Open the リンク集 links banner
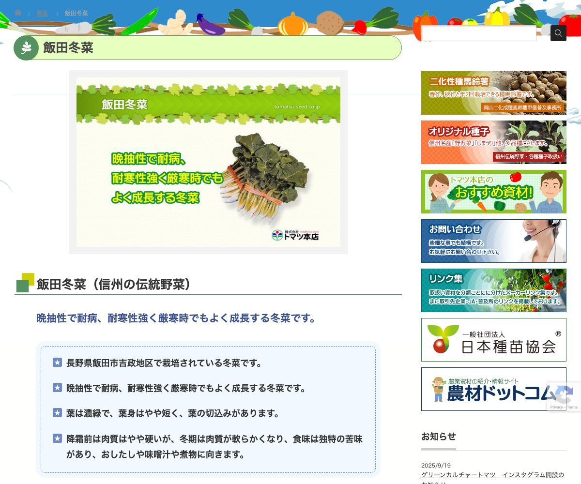The image size is (581, 484). (x=493, y=290)
